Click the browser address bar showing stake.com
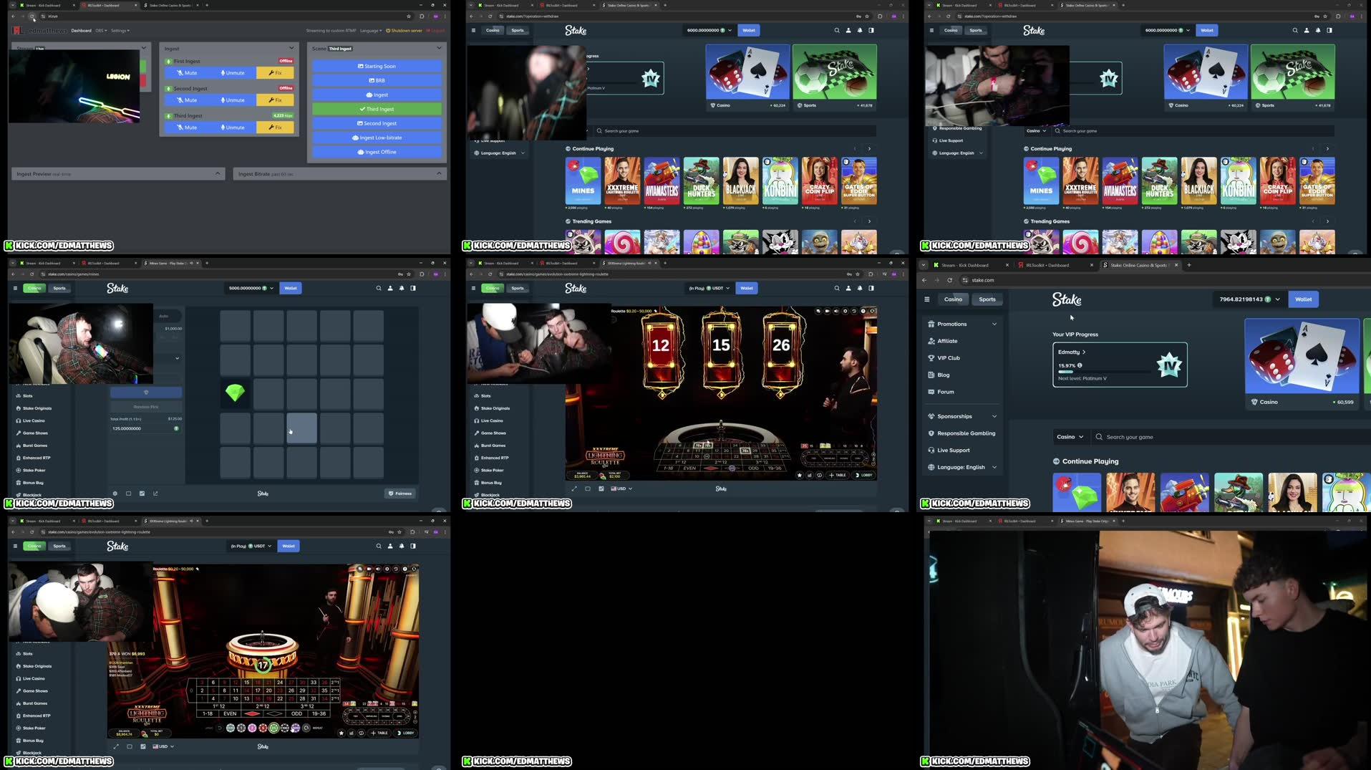This screenshot has width=1371, height=770. pyautogui.click(x=984, y=280)
